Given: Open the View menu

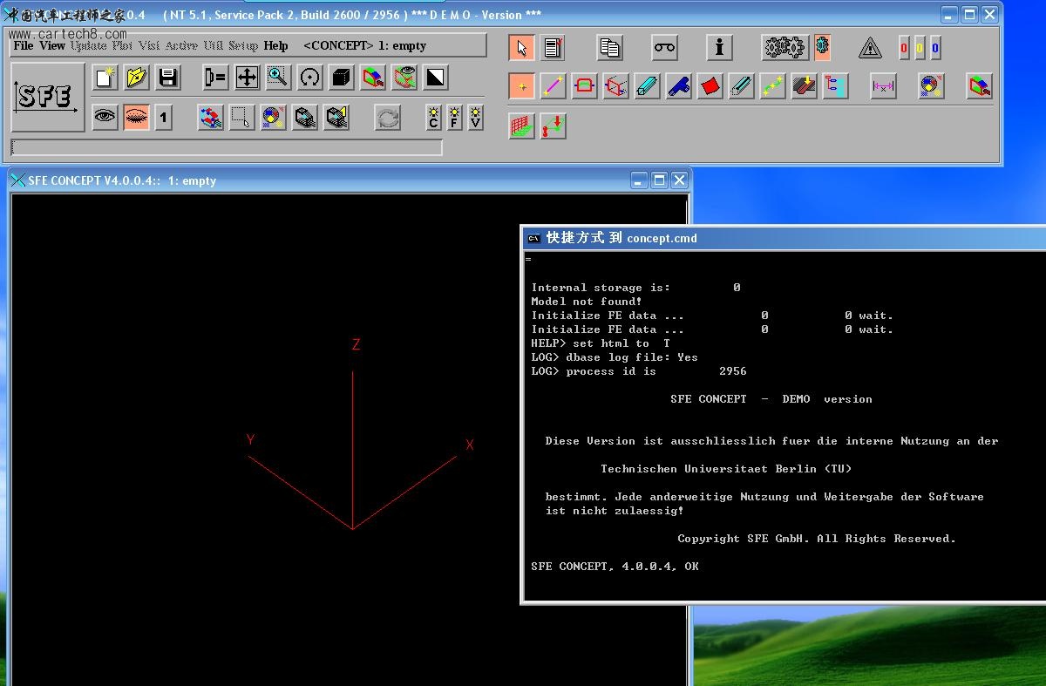Looking at the screenshot, I should click(52, 45).
